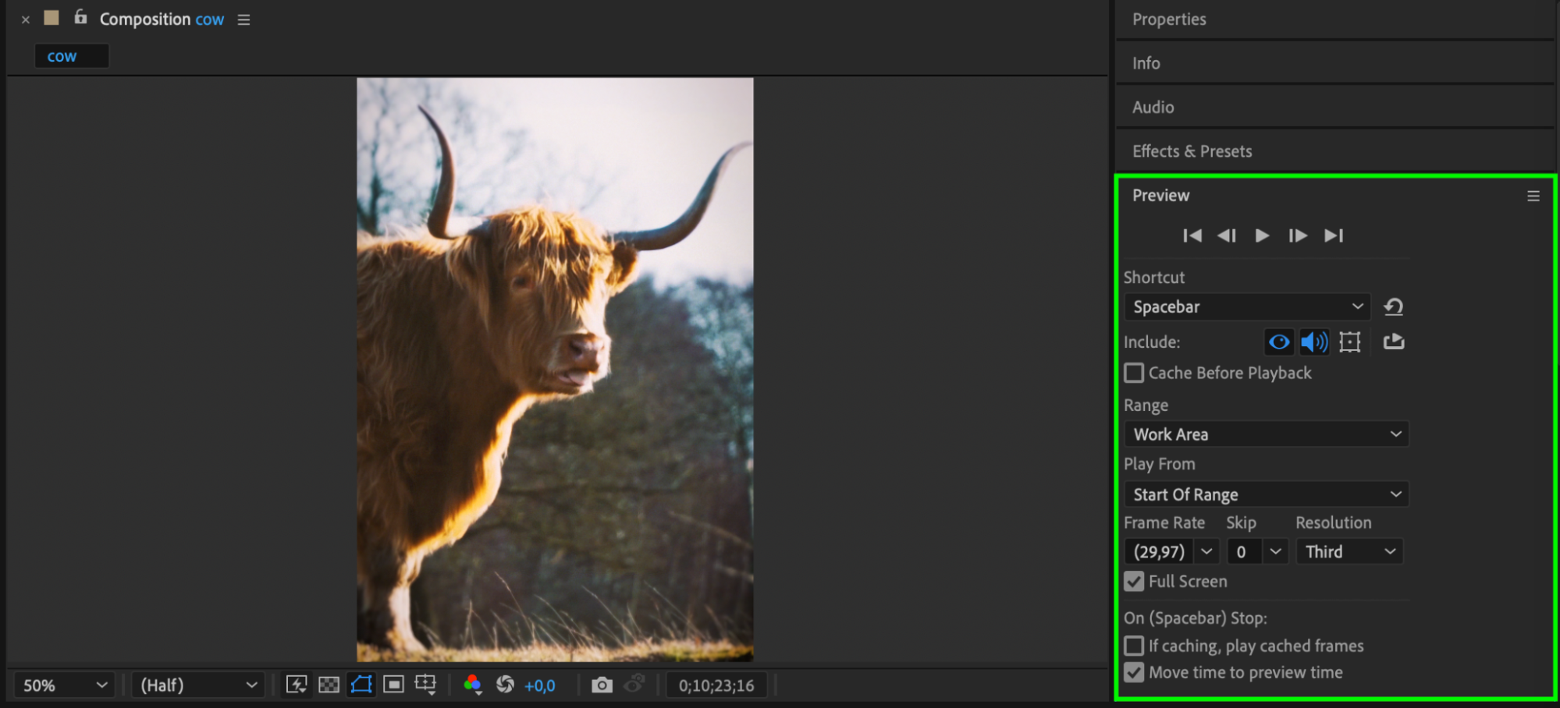Toggle include overlays and layer controls icon
Image resolution: width=1560 pixels, height=708 pixels.
[x=1349, y=342]
